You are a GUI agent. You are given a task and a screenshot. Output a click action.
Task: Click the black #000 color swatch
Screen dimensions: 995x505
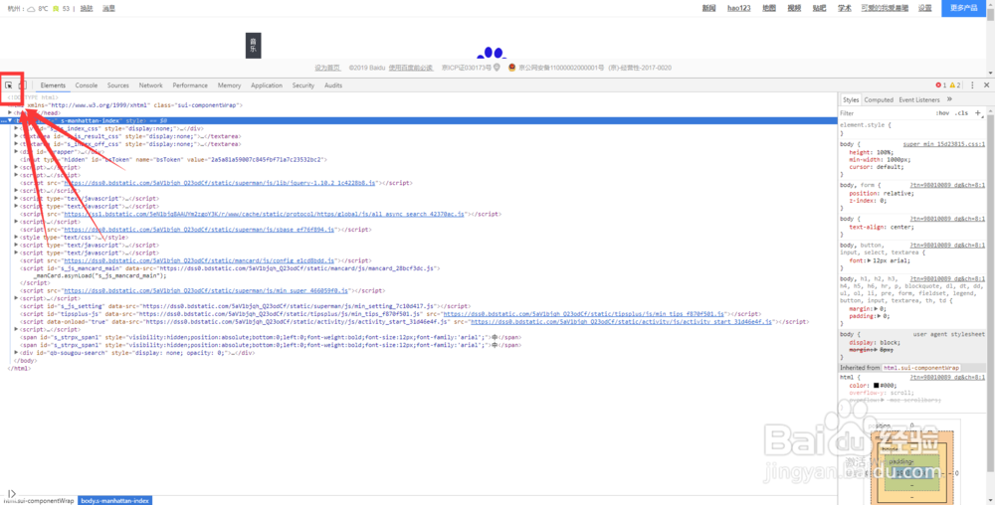pyautogui.click(x=877, y=386)
